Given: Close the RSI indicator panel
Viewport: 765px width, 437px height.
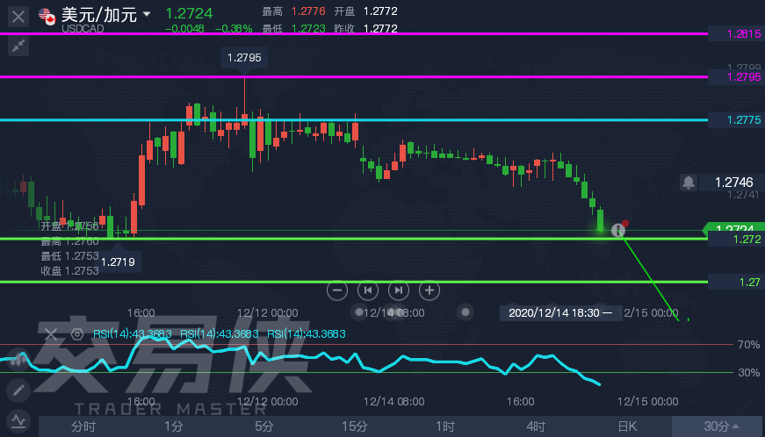Looking at the screenshot, I should pyautogui.click(x=51, y=334).
